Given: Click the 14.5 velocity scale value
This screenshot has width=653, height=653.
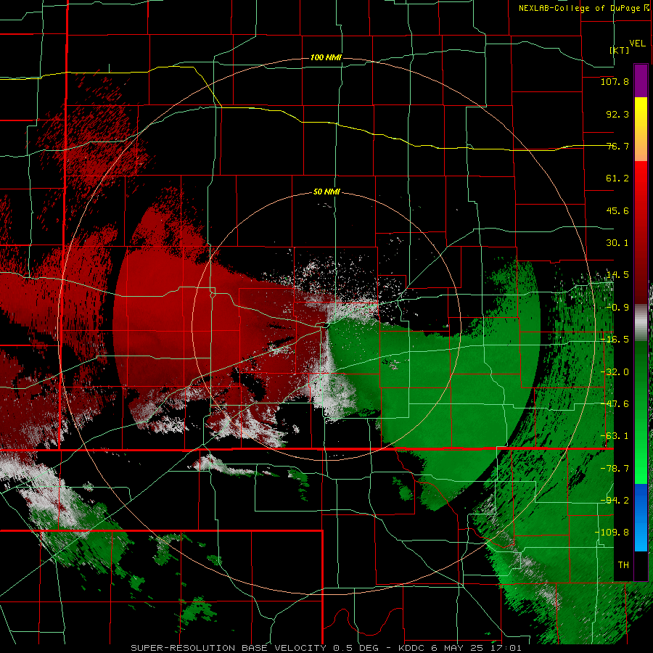Looking at the screenshot, I should click(617, 275).
